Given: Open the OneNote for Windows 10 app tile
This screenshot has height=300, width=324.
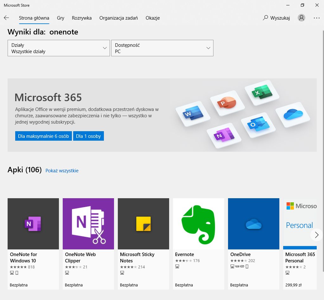Looking at the screenshot, I should coord(33,223).
